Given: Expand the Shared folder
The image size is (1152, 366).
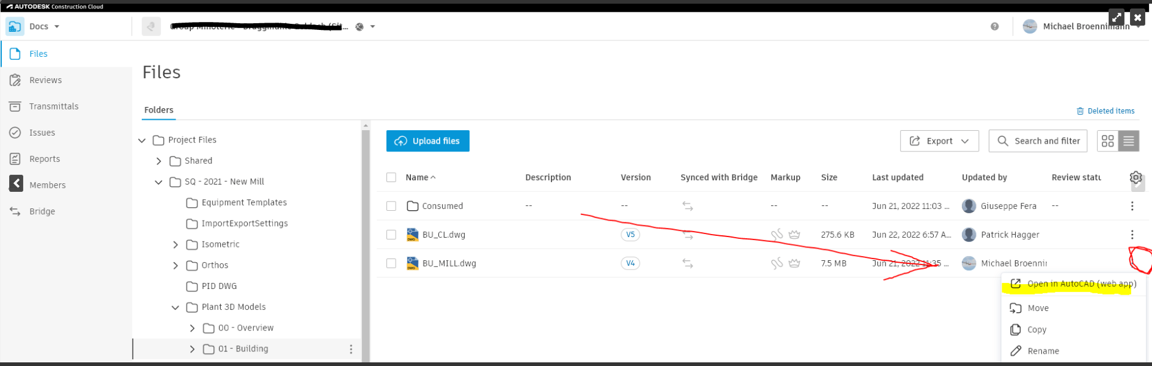Looking at the screenshot, I should (x=159, y=161).
